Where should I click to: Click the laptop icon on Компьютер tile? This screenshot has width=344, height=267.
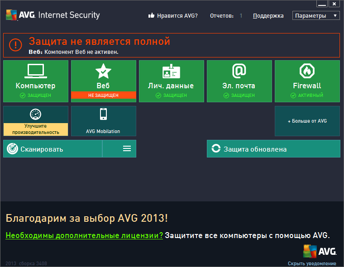click(x=35, y=71)
